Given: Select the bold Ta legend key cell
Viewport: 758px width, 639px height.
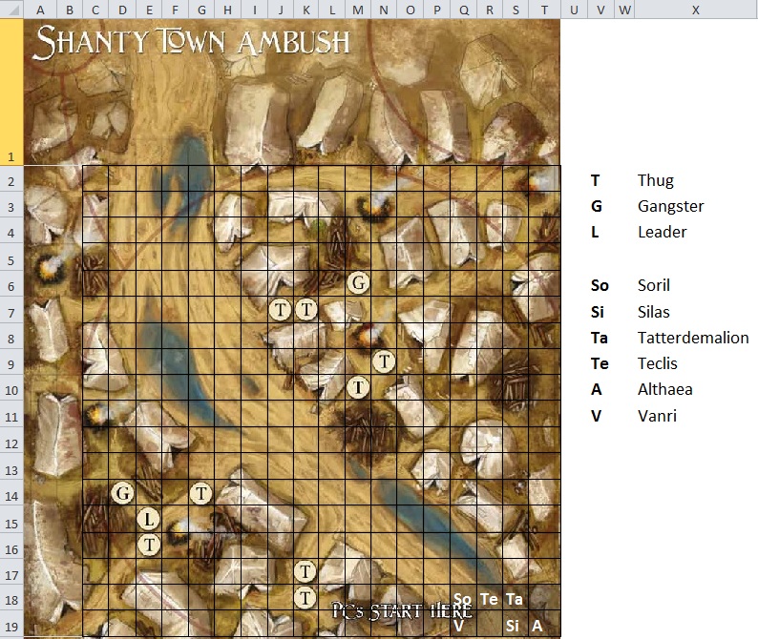Looking at the screenshot, I should coord(599,338).
